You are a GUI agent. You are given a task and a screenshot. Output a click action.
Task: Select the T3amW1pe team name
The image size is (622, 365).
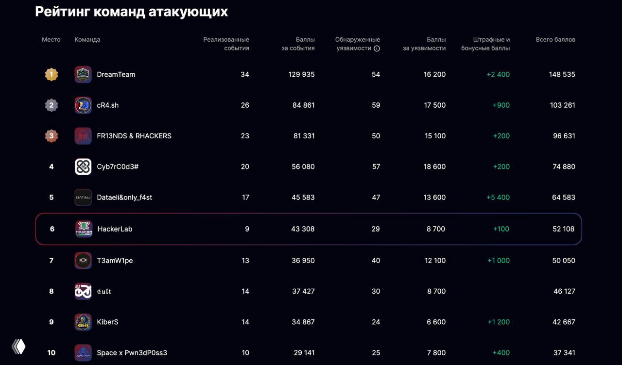click(x=115, y=261)
